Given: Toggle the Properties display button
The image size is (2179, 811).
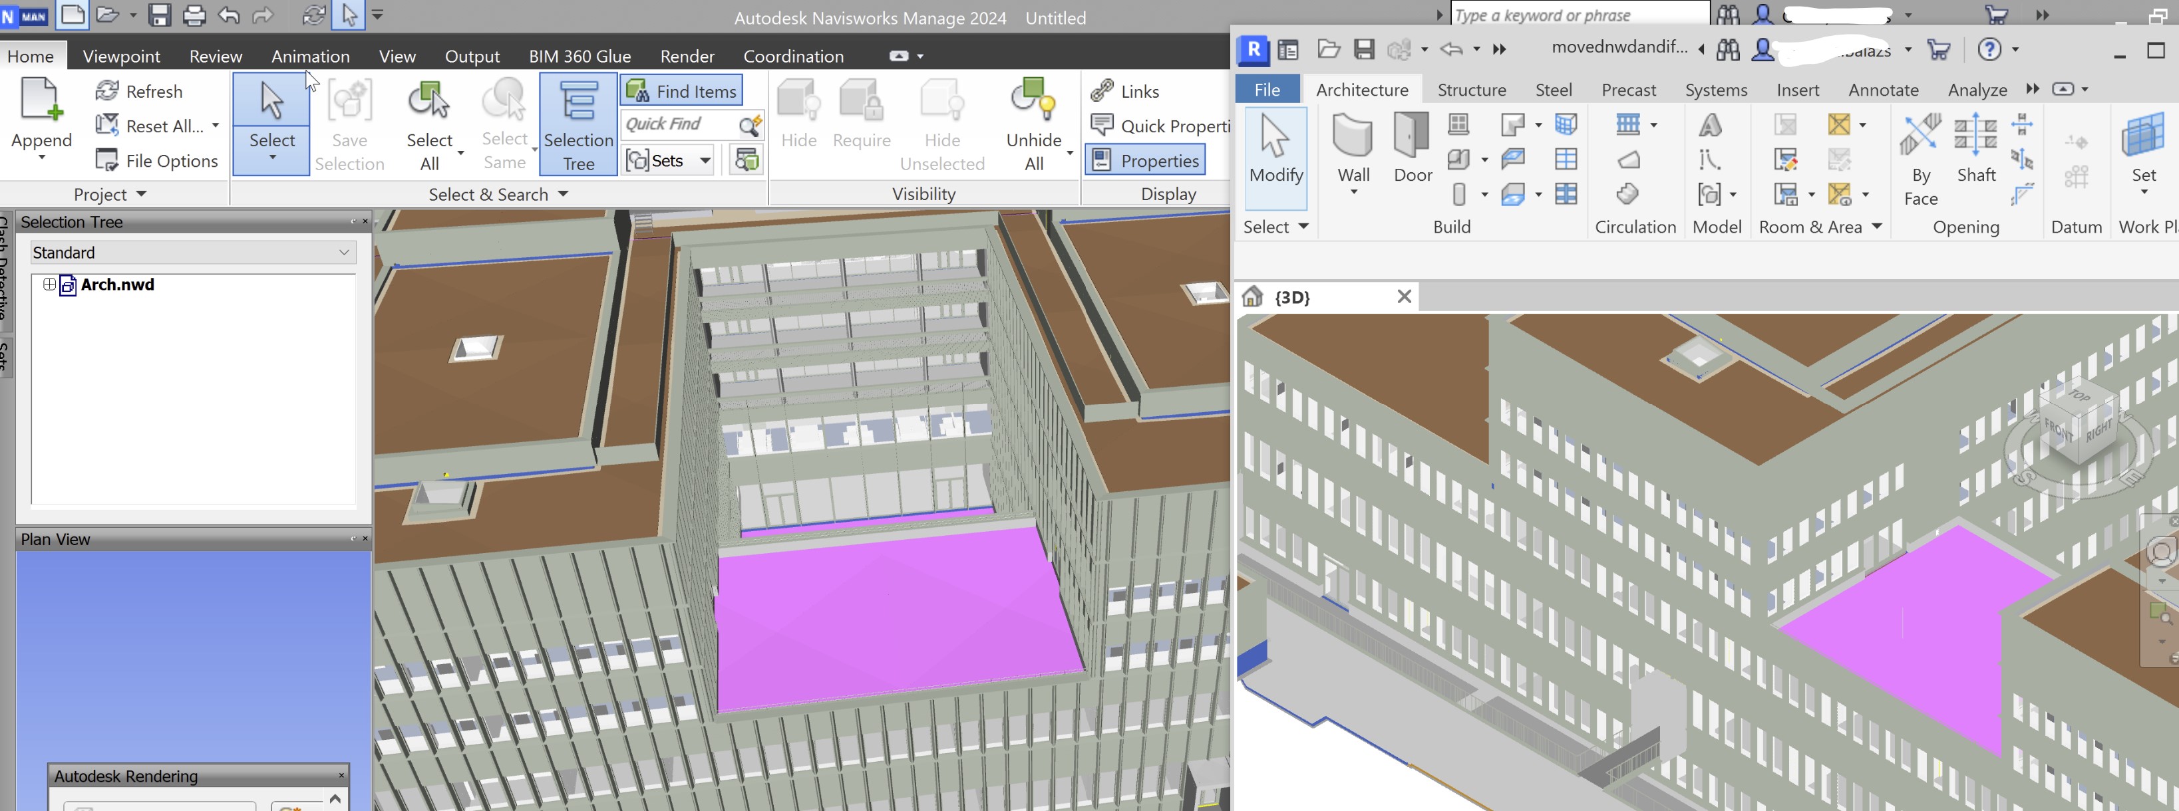Looking at the screenshot, I should pyautogui.click(x=1146, y=160).
